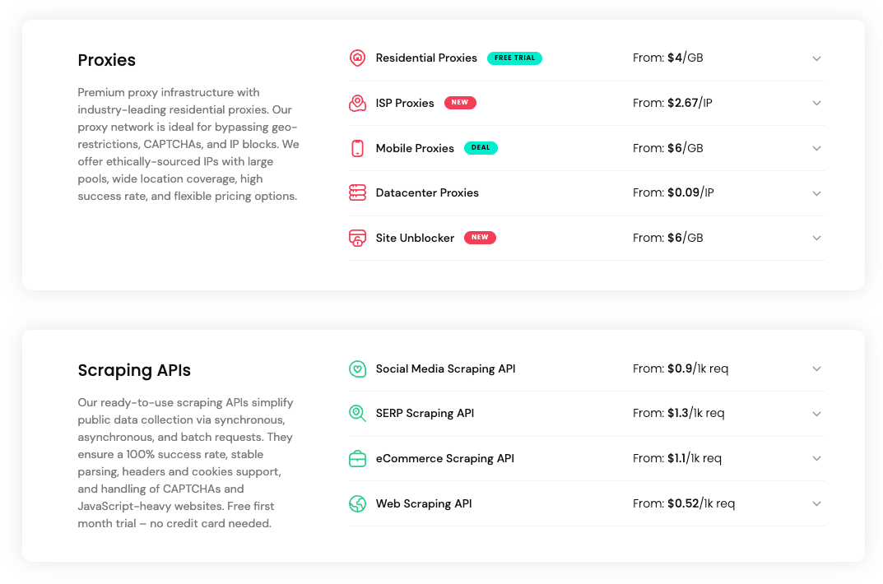Click the eCommerce Scraping briefcase icon
883x584 pixels.
pyautogui.click(x=357, y=458)
